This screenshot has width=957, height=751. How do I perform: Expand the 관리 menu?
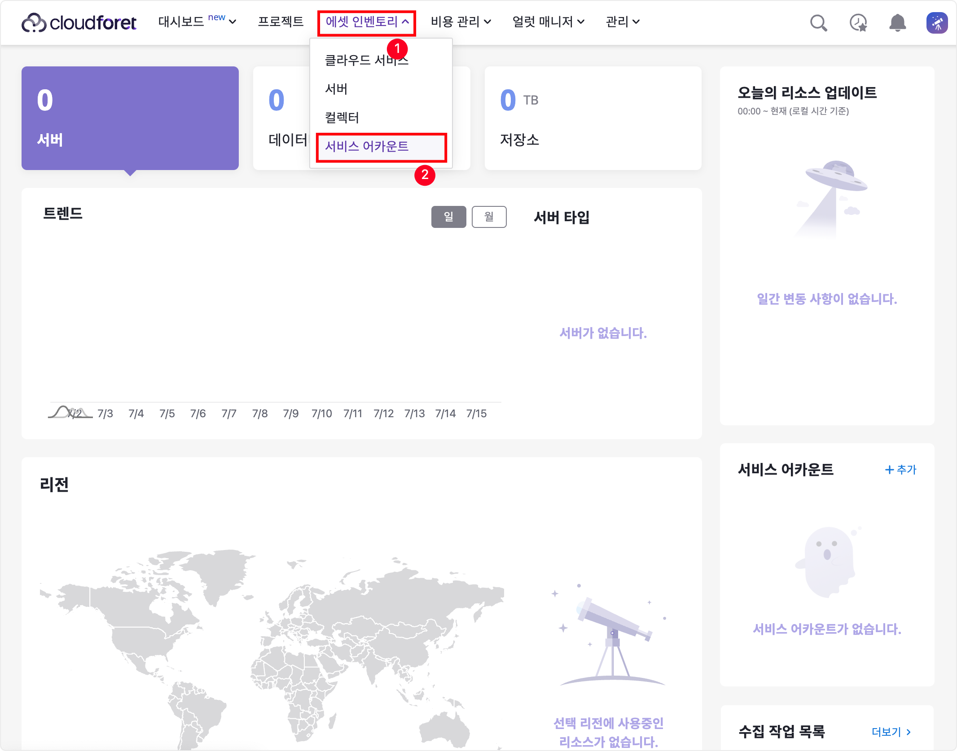pos(623,22)
